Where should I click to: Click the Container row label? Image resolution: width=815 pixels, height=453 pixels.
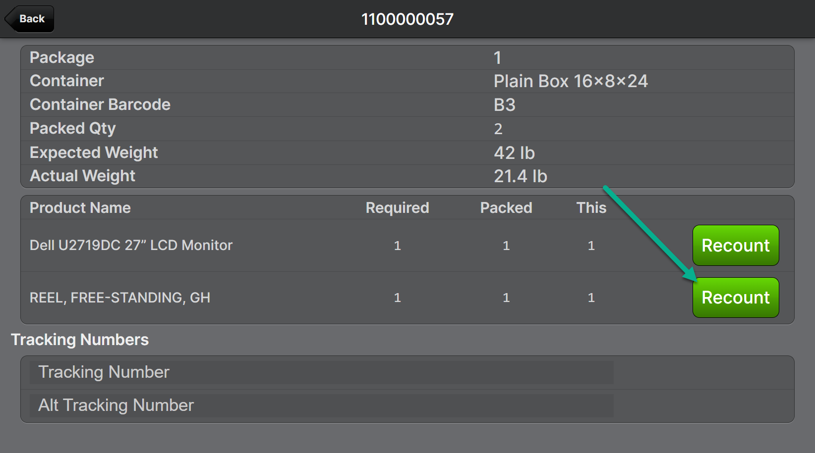tap(67, 81)
